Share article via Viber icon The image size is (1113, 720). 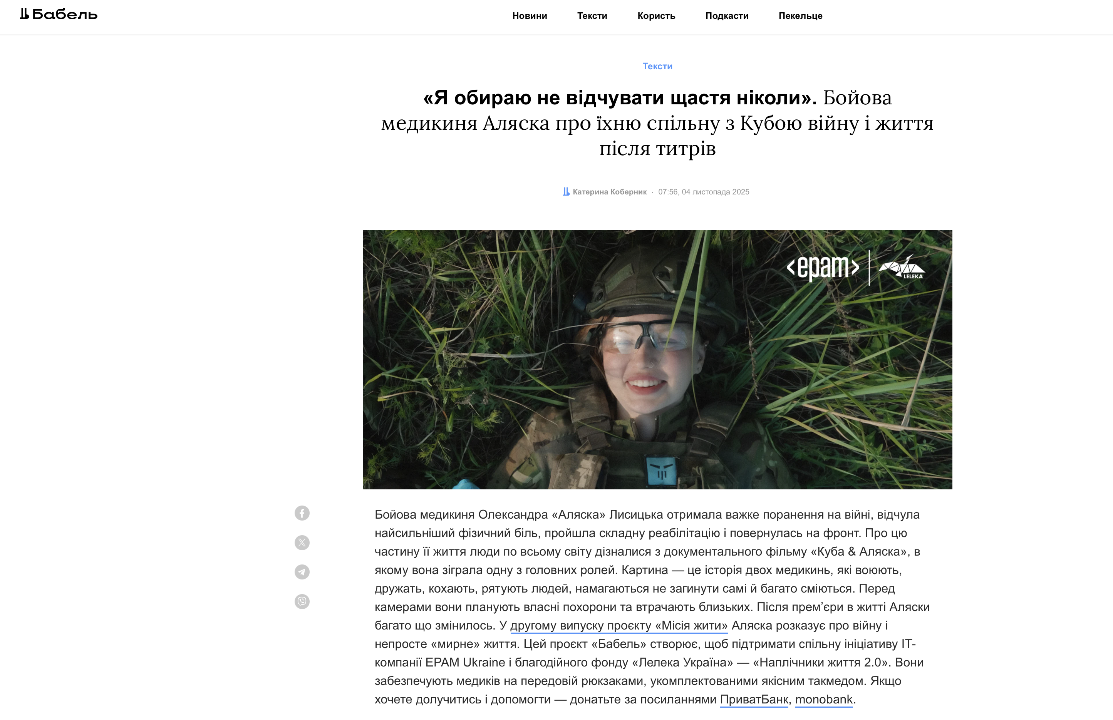pos(302,601)
